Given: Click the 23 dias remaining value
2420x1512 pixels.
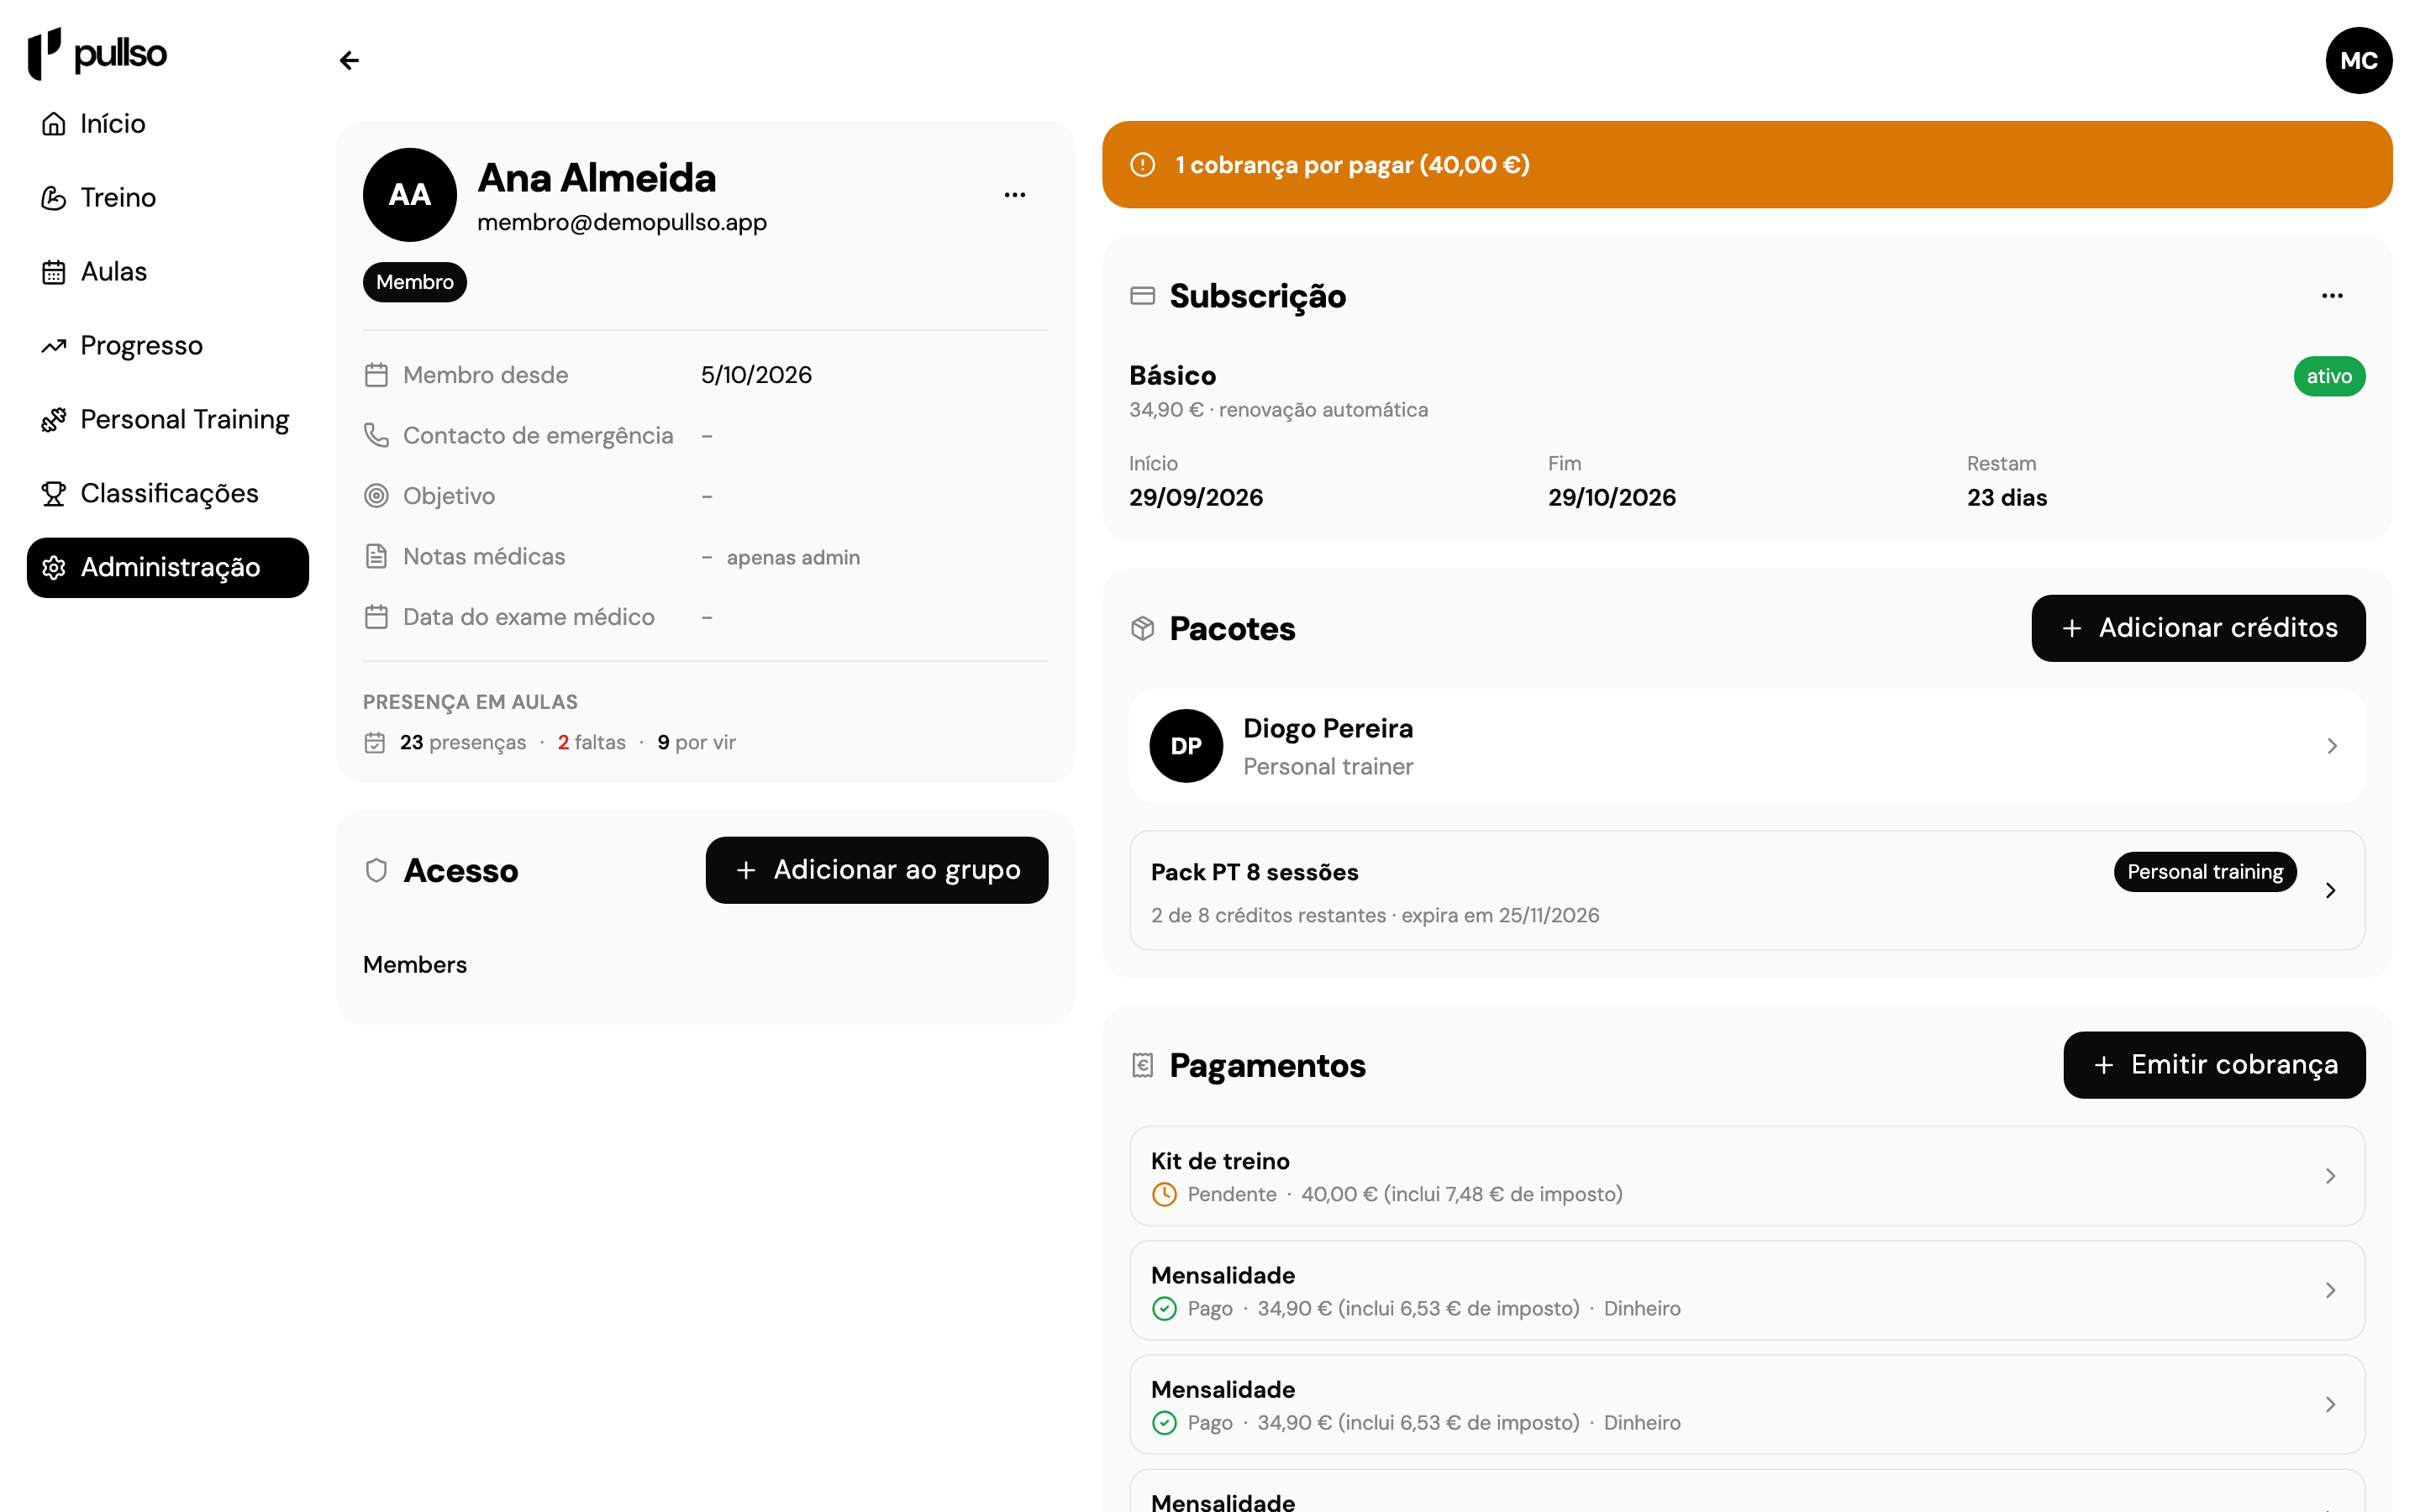Looking at the screenshot, I should [2007, 498].
